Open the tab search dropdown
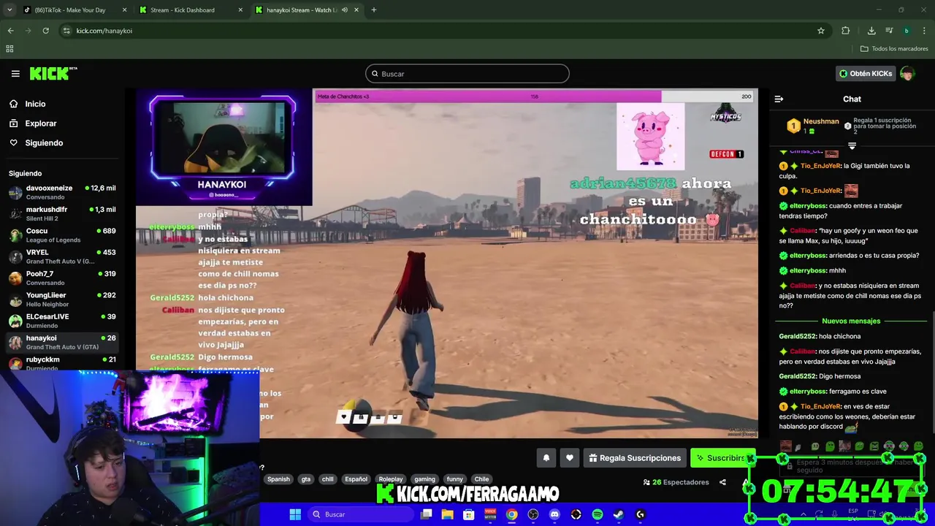The width and height of the screenshot is (935, 526). 9,10
